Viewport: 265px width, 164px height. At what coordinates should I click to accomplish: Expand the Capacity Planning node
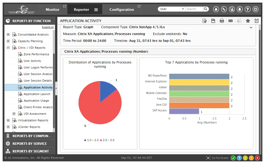(x=8, y=41)
